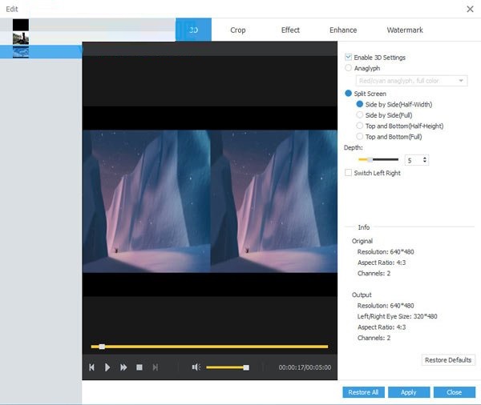Choose Top and Bottom (Half-Height)
The height and width of the screenshot is (405, 481).
point(359,126)
